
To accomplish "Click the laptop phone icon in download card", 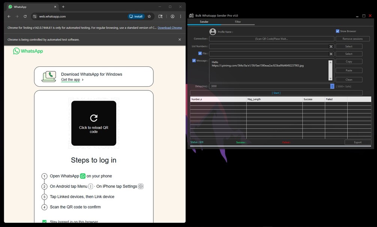I will [x=49, y=77].
